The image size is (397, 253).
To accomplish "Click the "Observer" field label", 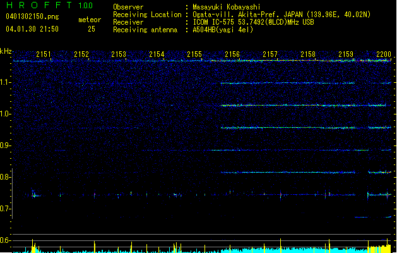I will (x=128, y=7).
